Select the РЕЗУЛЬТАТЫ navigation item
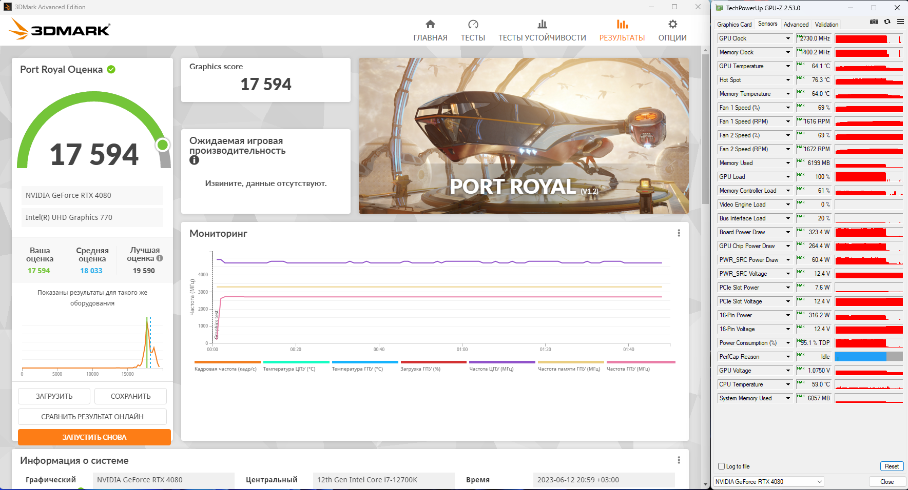The height and width of the screenshot is (490, 908). [622, 31]
